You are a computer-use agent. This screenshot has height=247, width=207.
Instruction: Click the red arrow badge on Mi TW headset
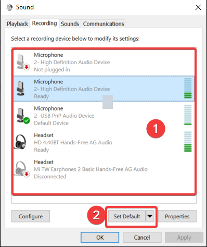(27, 174)
